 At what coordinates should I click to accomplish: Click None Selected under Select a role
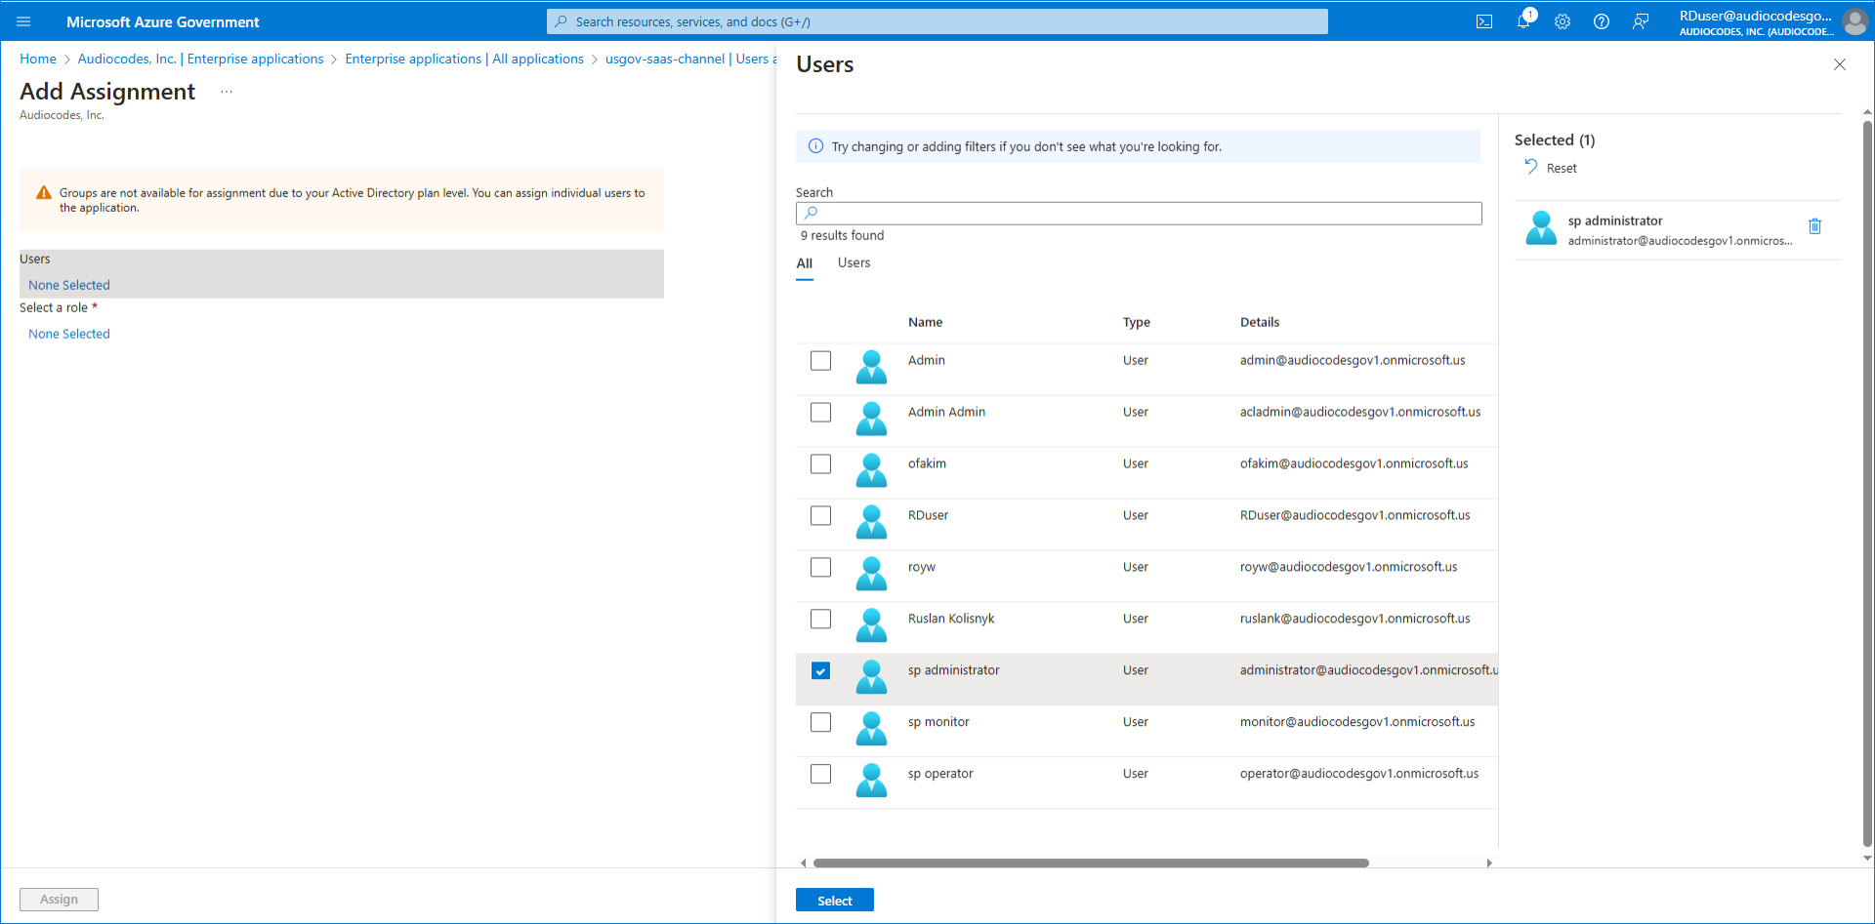click(69, 334)
